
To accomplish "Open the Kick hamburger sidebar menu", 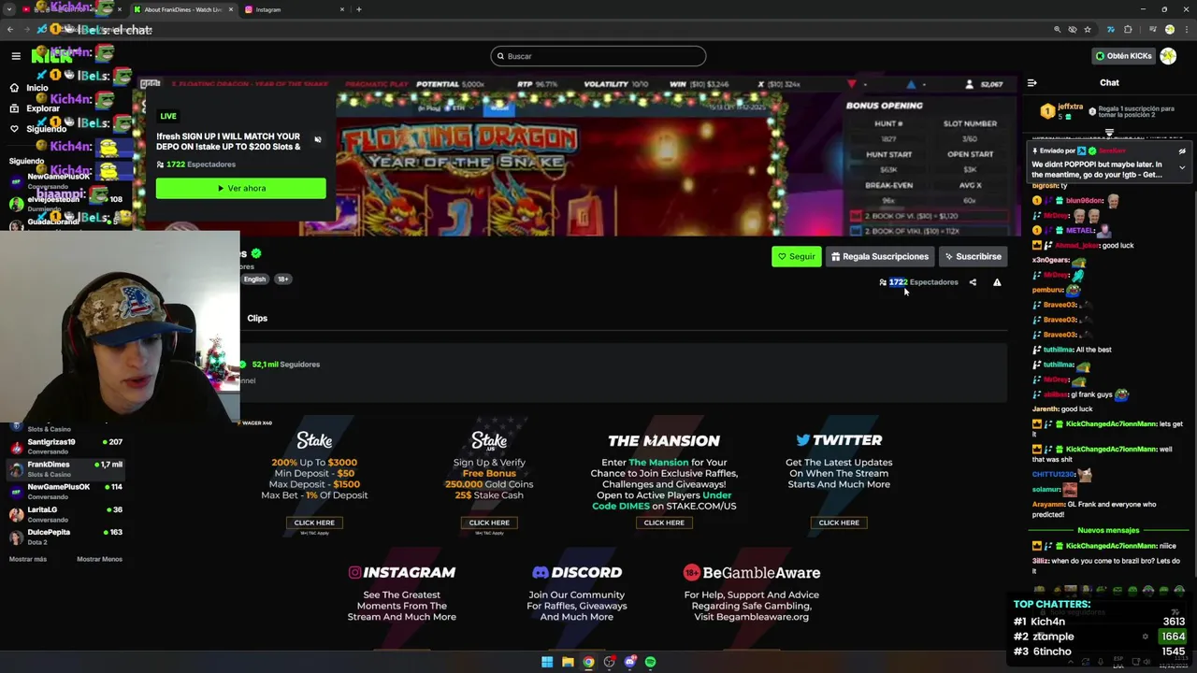I will click(15, 56).
